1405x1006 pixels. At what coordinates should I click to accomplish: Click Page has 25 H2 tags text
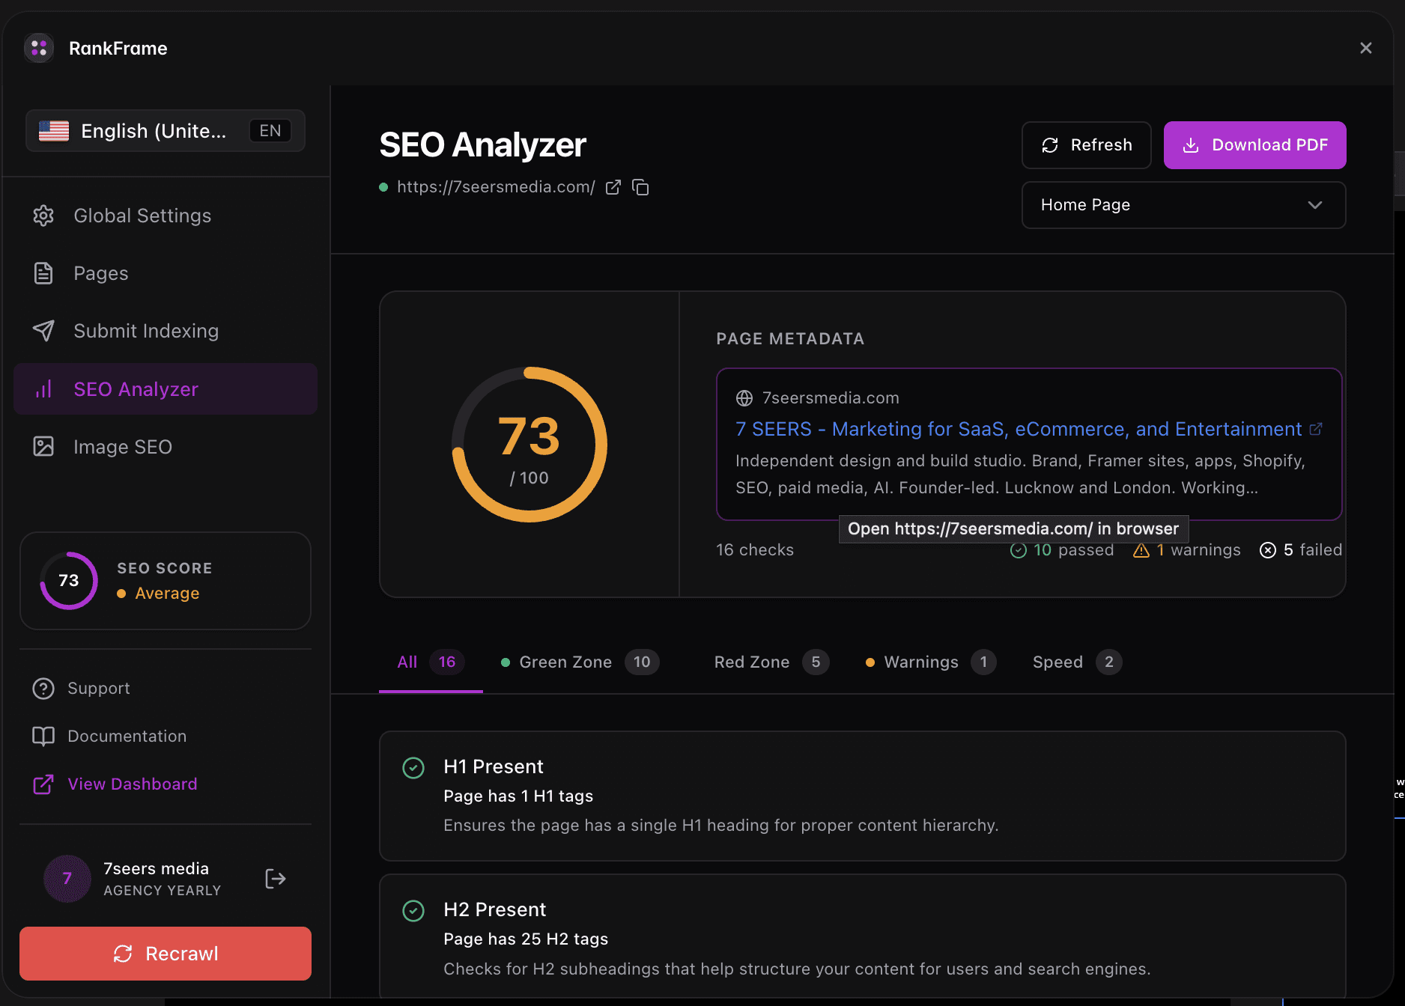point(526,939)
